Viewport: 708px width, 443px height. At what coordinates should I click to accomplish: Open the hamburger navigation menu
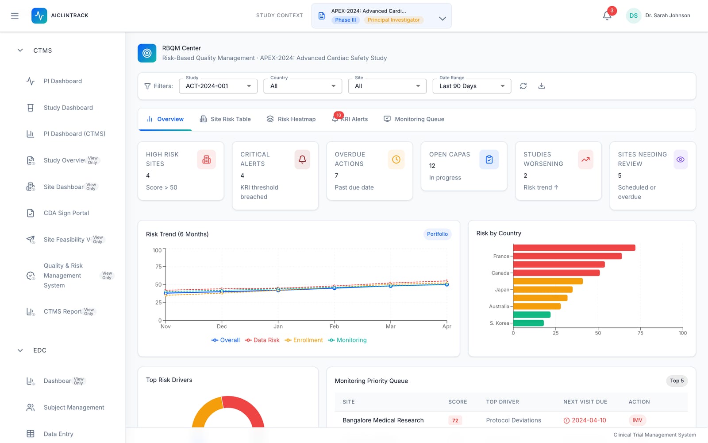pos(15,16)
